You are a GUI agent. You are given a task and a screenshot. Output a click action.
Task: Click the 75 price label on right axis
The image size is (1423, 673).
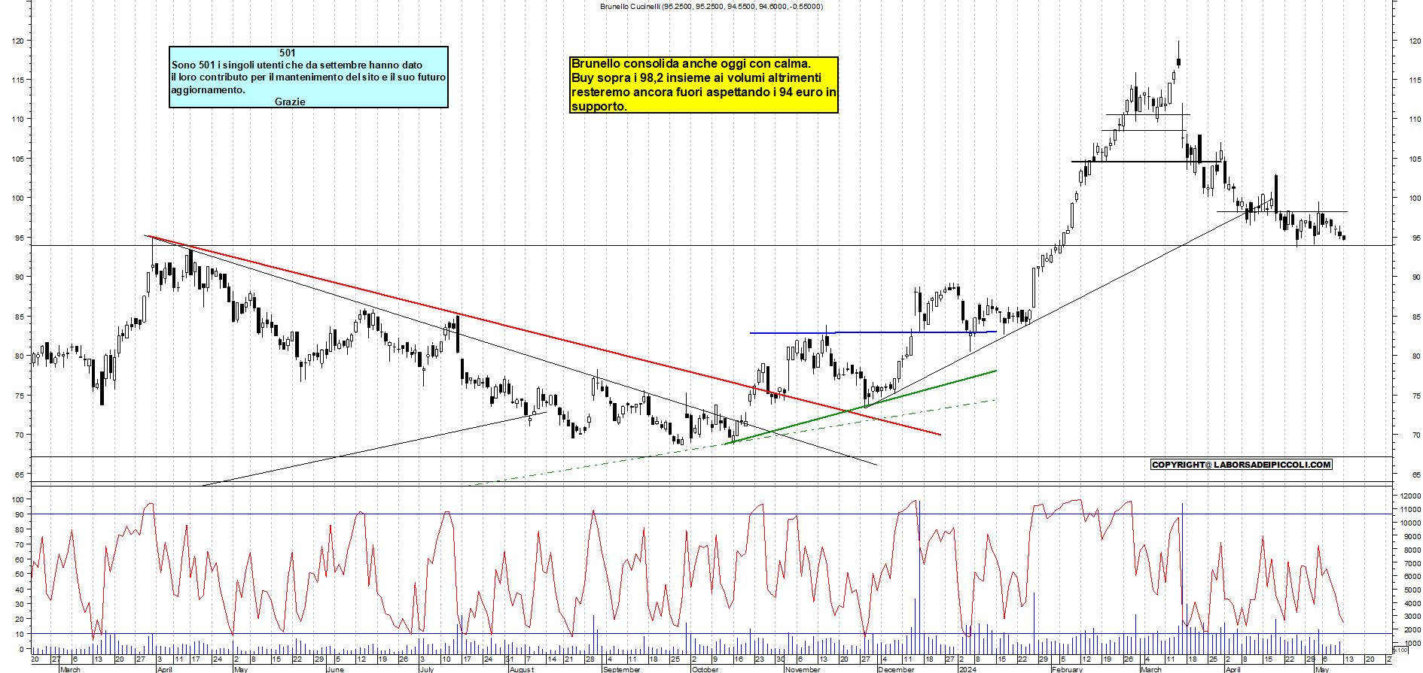[x=1416, y=396]
